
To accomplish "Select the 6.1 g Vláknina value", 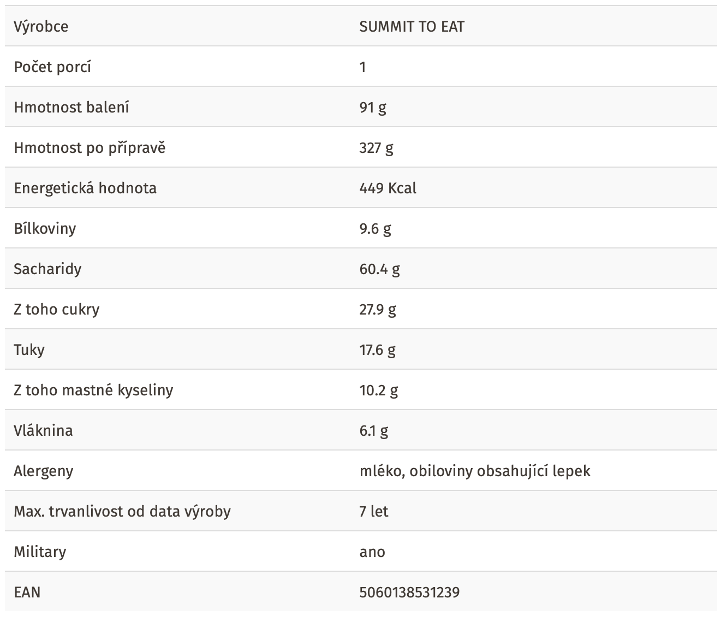I will [x=374, y=430].
